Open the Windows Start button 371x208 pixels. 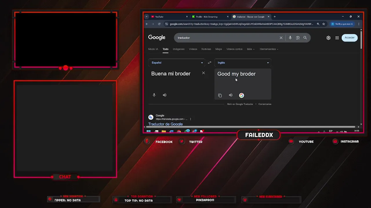[x=148, y=131]
